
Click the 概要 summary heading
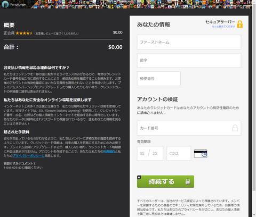[x=9, y=25]
